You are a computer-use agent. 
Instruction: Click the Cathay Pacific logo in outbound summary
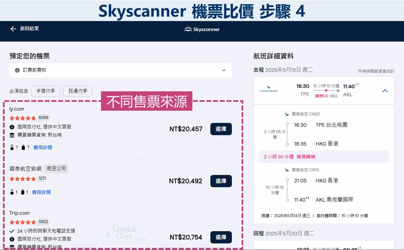pos(268,89)
